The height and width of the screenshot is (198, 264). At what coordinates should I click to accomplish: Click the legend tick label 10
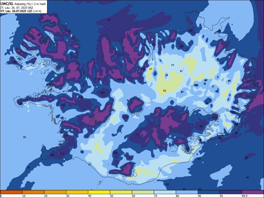click(x=24, y=196)
